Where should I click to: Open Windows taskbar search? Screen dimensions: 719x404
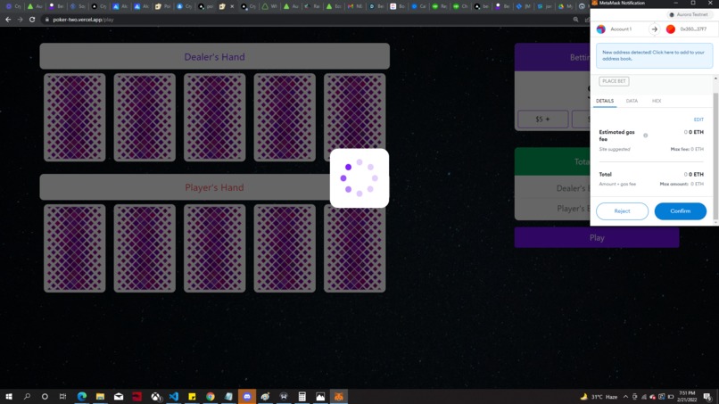27,396
